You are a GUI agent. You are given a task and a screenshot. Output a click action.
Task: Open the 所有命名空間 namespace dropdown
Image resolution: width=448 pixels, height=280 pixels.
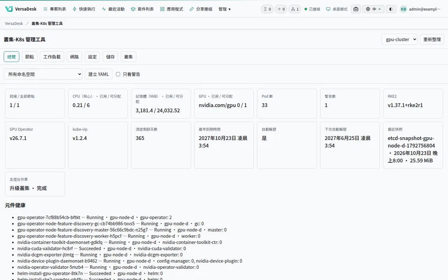tap(43, 74)
